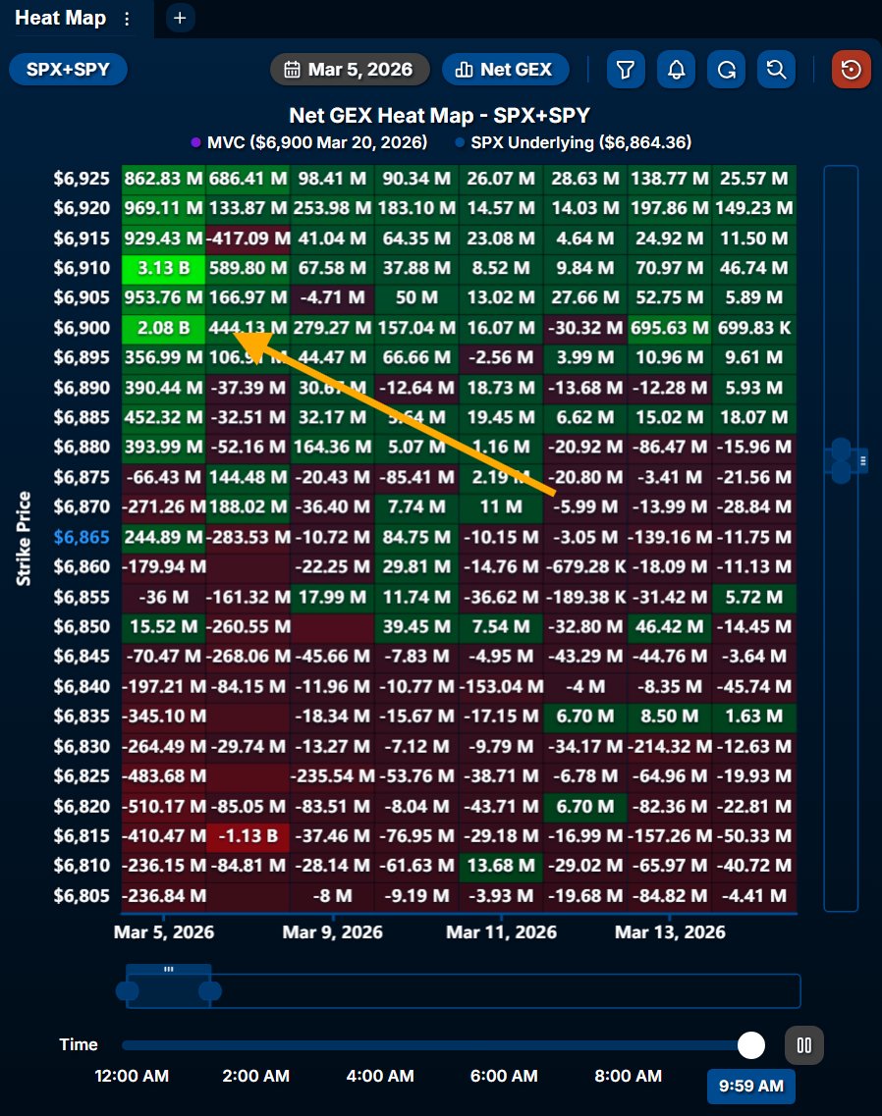Select the -483.68 M cell
The height and width of the screenshot is (1116, 882).
tap(163, 775)
